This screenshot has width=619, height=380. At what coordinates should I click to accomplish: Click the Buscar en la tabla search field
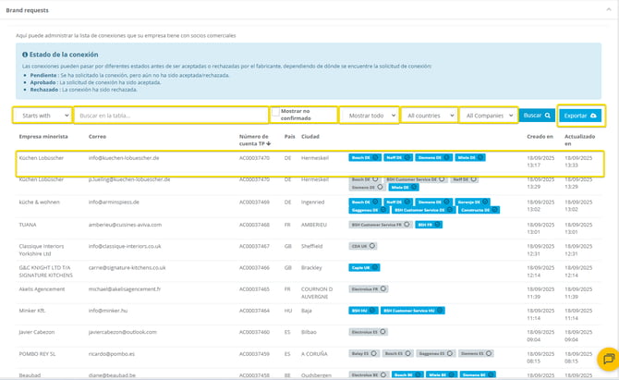click(170, 116)
